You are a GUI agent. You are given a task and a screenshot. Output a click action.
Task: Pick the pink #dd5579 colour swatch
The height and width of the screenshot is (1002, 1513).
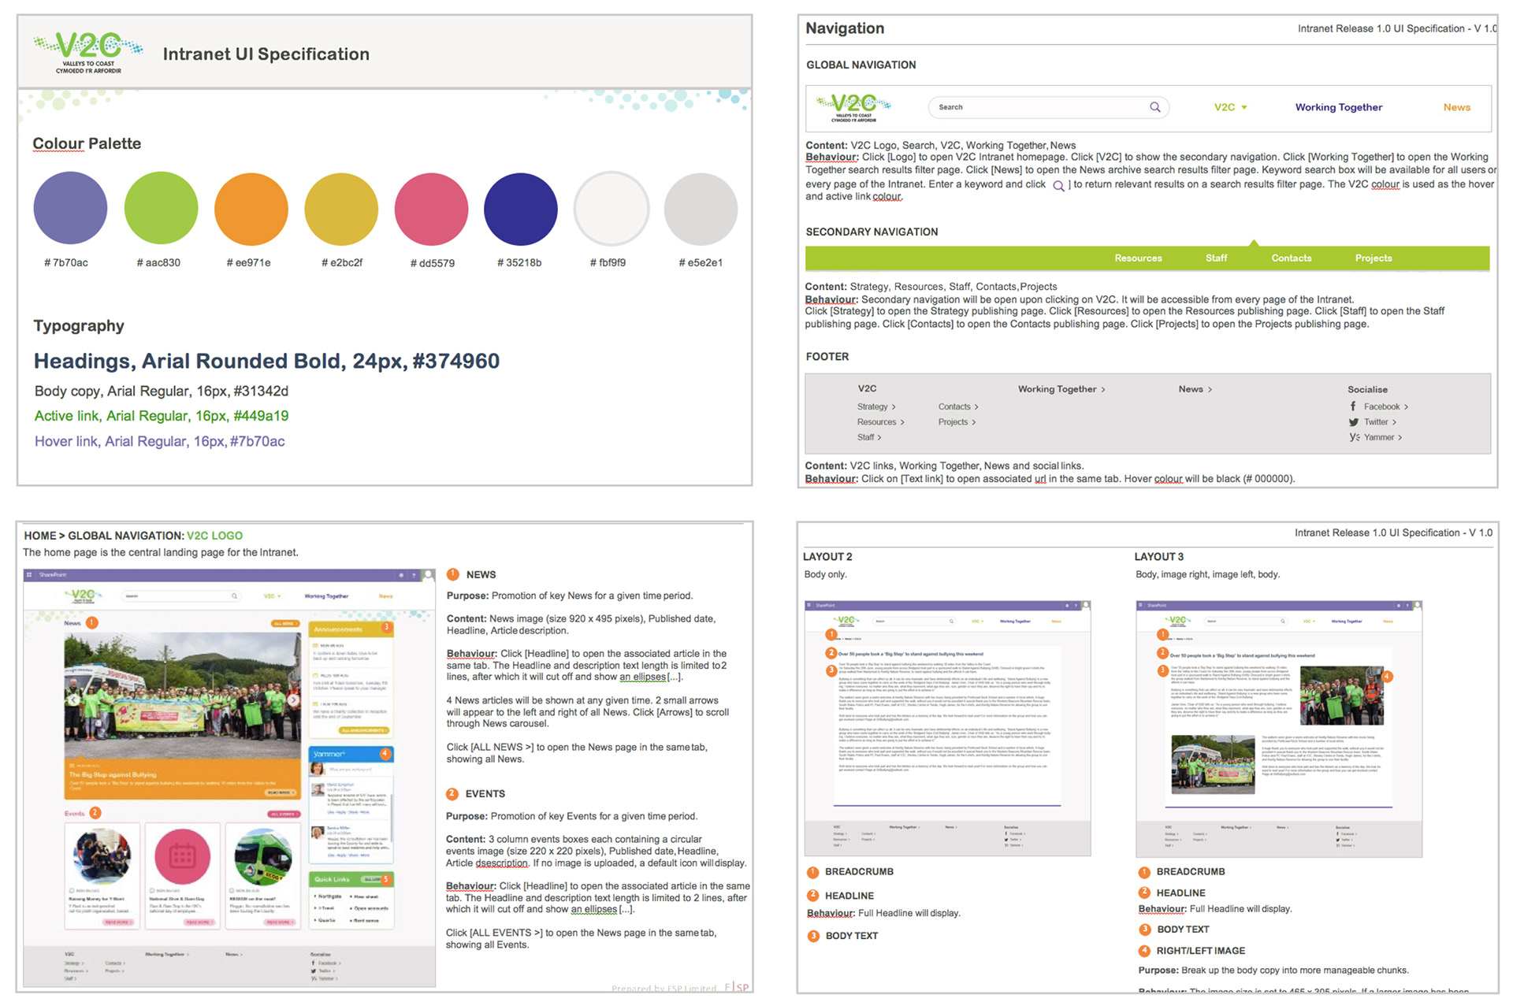point(431,209)
